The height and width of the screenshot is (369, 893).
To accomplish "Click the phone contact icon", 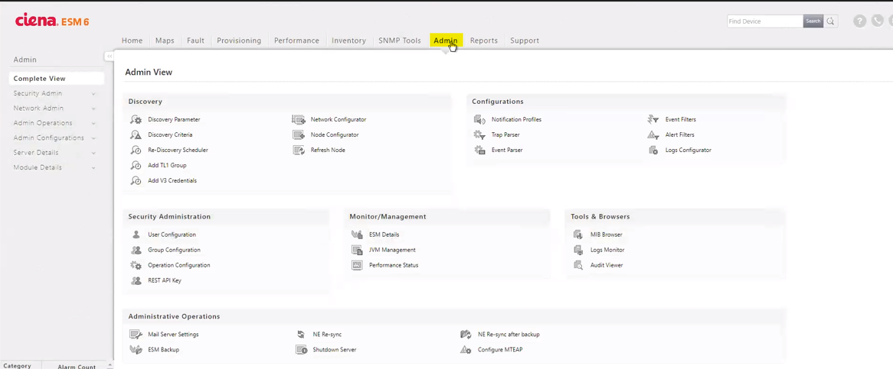I will pos(877,21).
